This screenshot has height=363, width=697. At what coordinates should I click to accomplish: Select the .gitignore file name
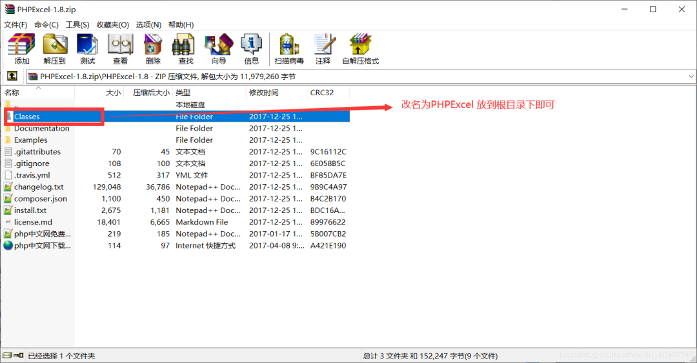32,163
